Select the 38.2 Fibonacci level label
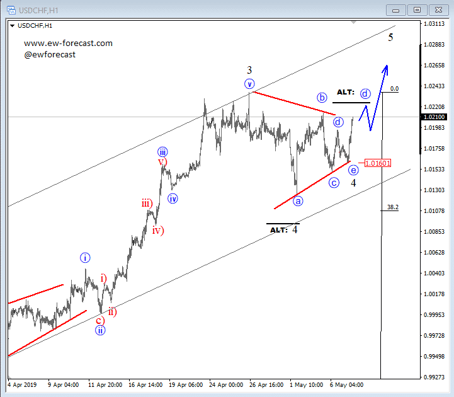 click(393, 207)
